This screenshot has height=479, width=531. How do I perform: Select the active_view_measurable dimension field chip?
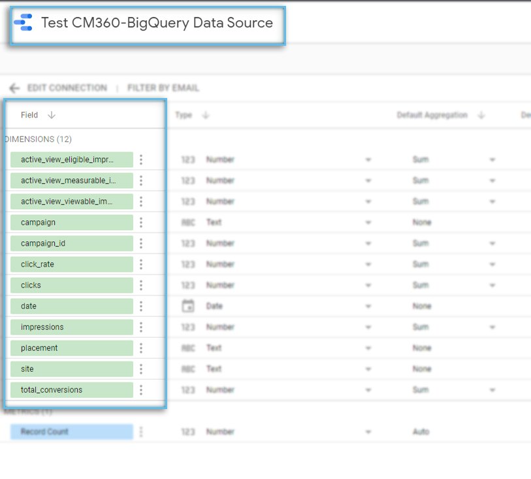coord(72,180)
